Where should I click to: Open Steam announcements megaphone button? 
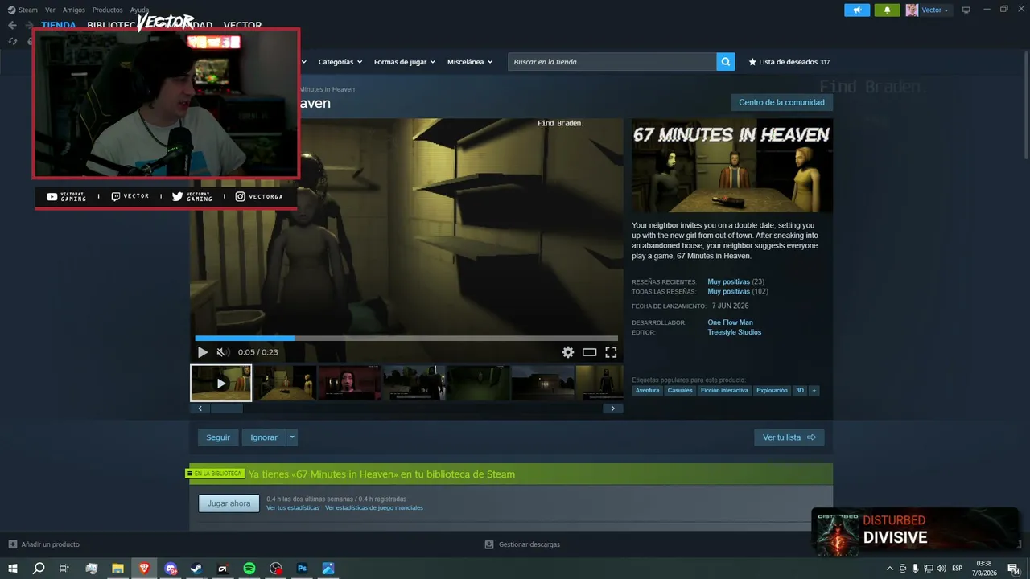click(857, 10)
